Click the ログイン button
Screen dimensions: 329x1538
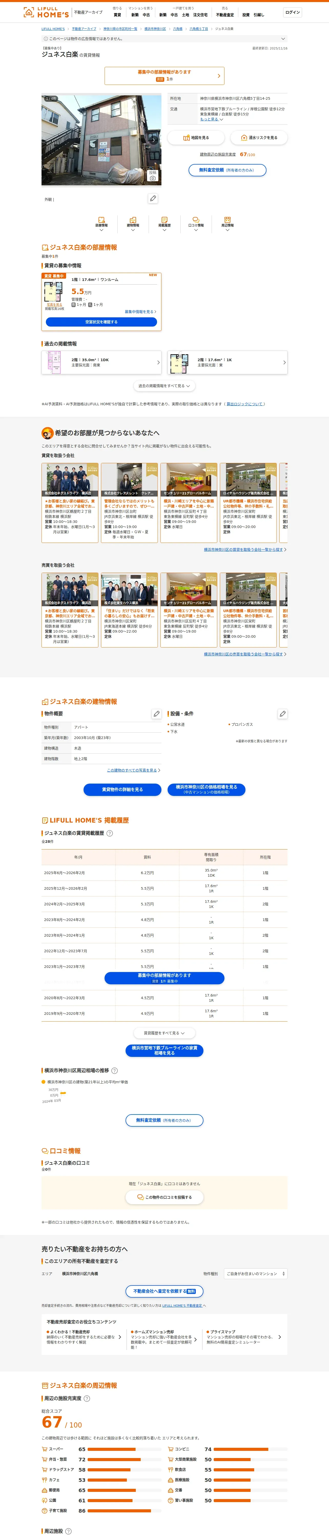tap(293, 13)
